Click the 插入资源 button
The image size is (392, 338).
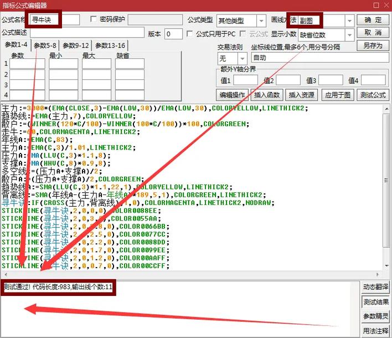pos(302,95)
